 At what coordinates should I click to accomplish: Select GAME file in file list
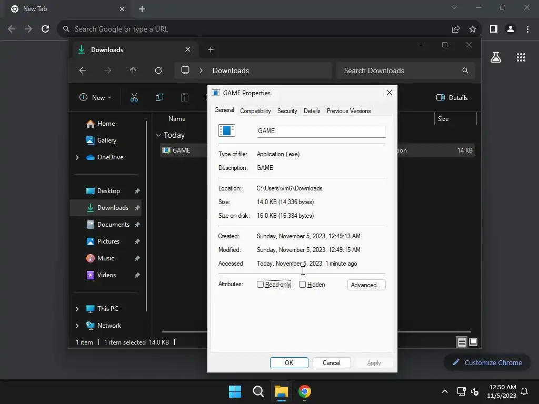click(x=181, y=150)
